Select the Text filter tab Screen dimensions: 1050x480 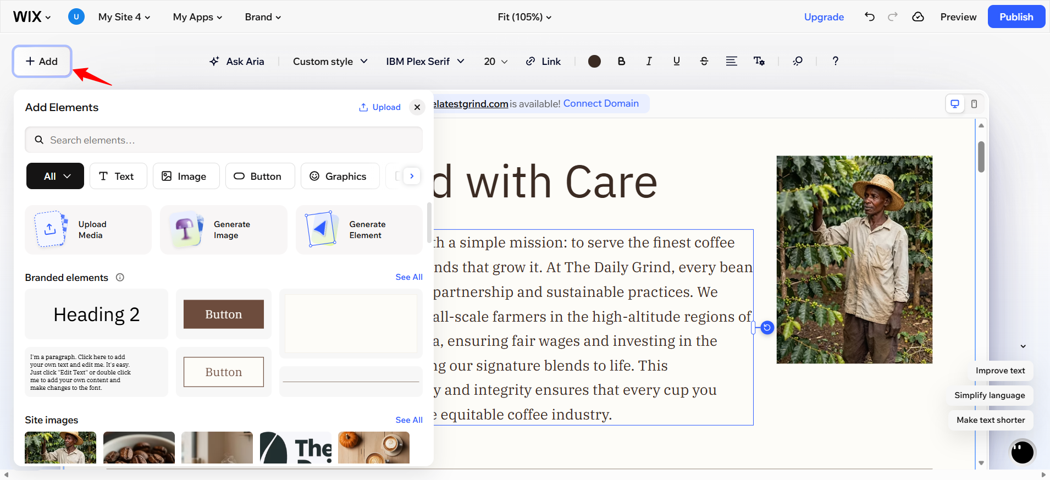pos(118,176)
